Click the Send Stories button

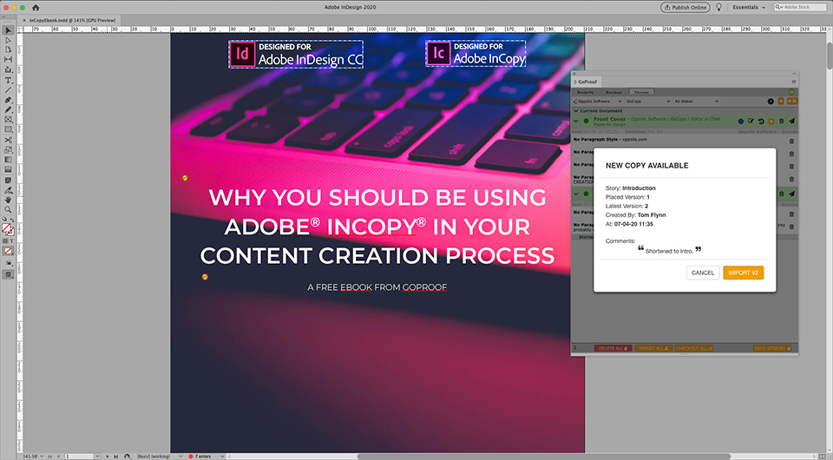772,348
